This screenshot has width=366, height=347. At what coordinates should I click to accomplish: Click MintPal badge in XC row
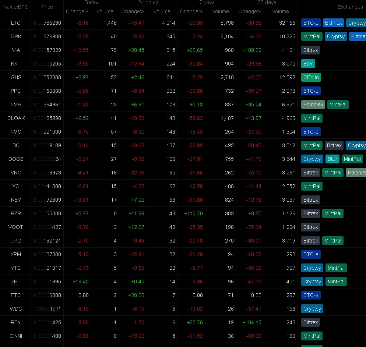[x=312, y=186]
